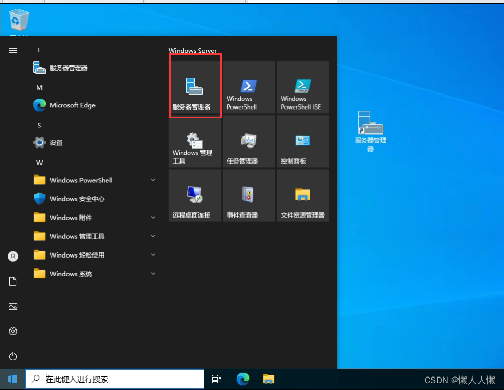504x390 pixels.
Task: Expand the Windows 系统 folder chevron
Action: (153, 274)
